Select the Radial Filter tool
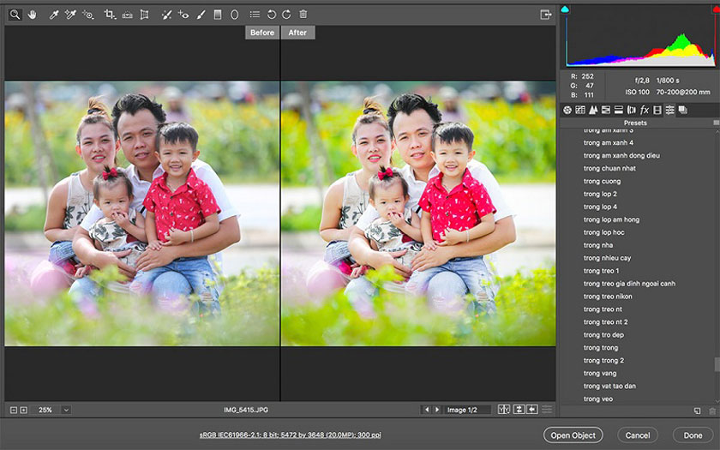720x450 pixels. [234, 15]
